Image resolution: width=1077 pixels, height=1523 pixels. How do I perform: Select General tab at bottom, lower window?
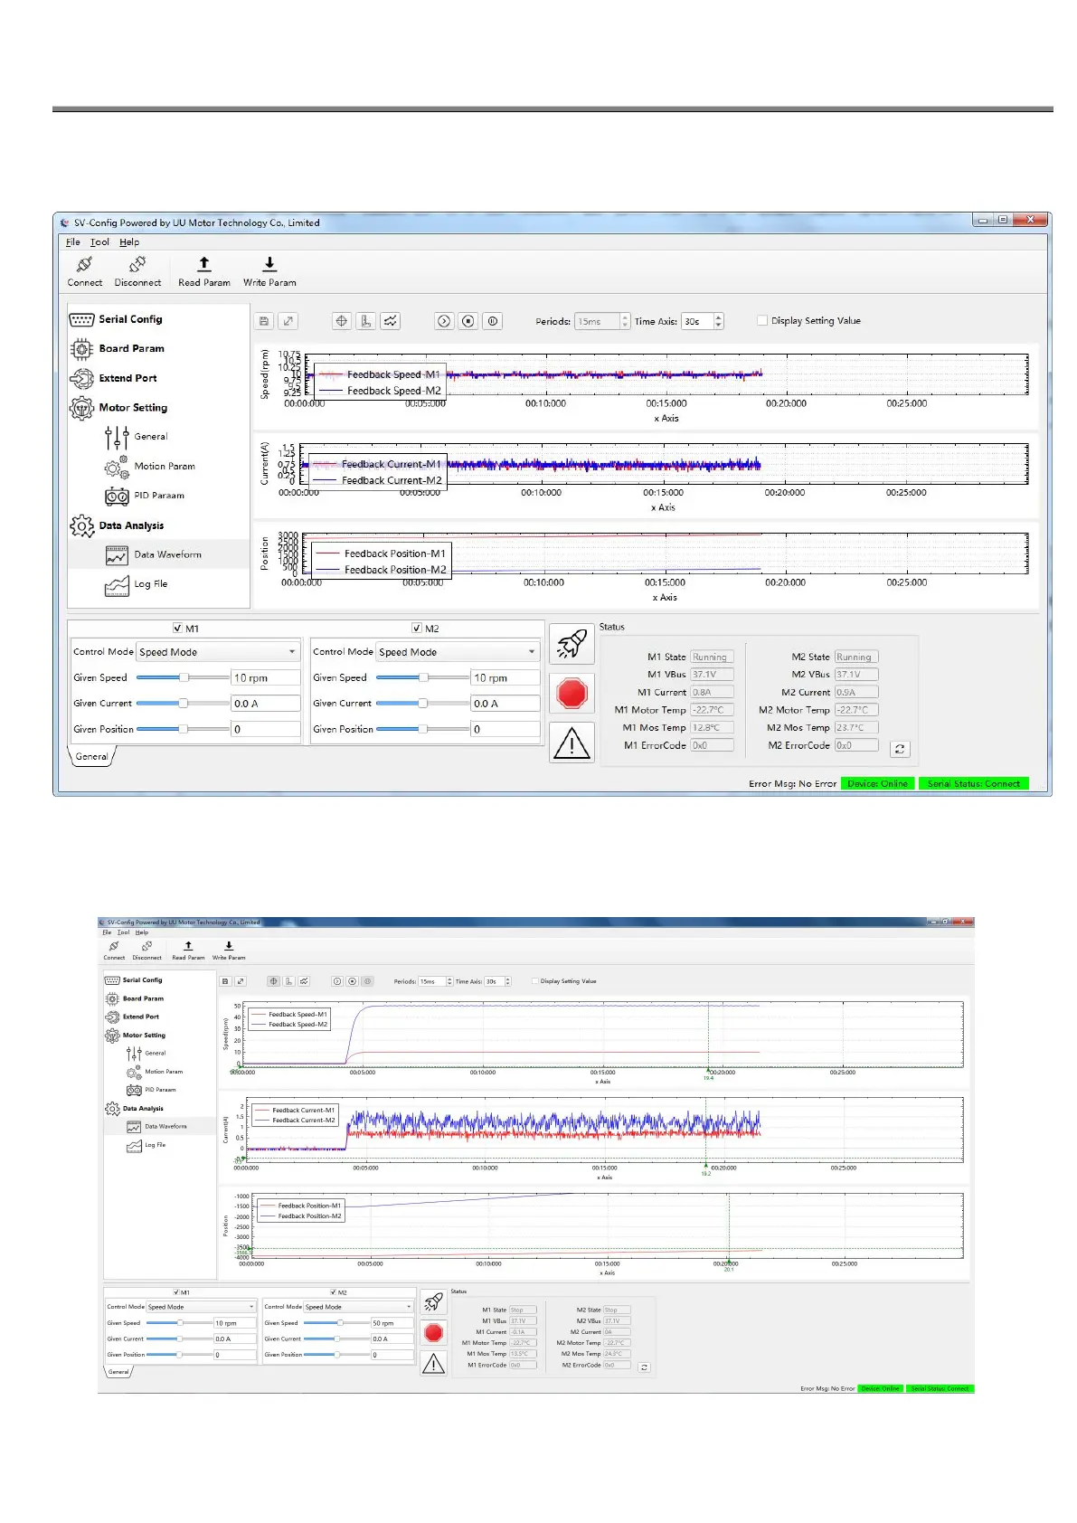pos(118,1371)
